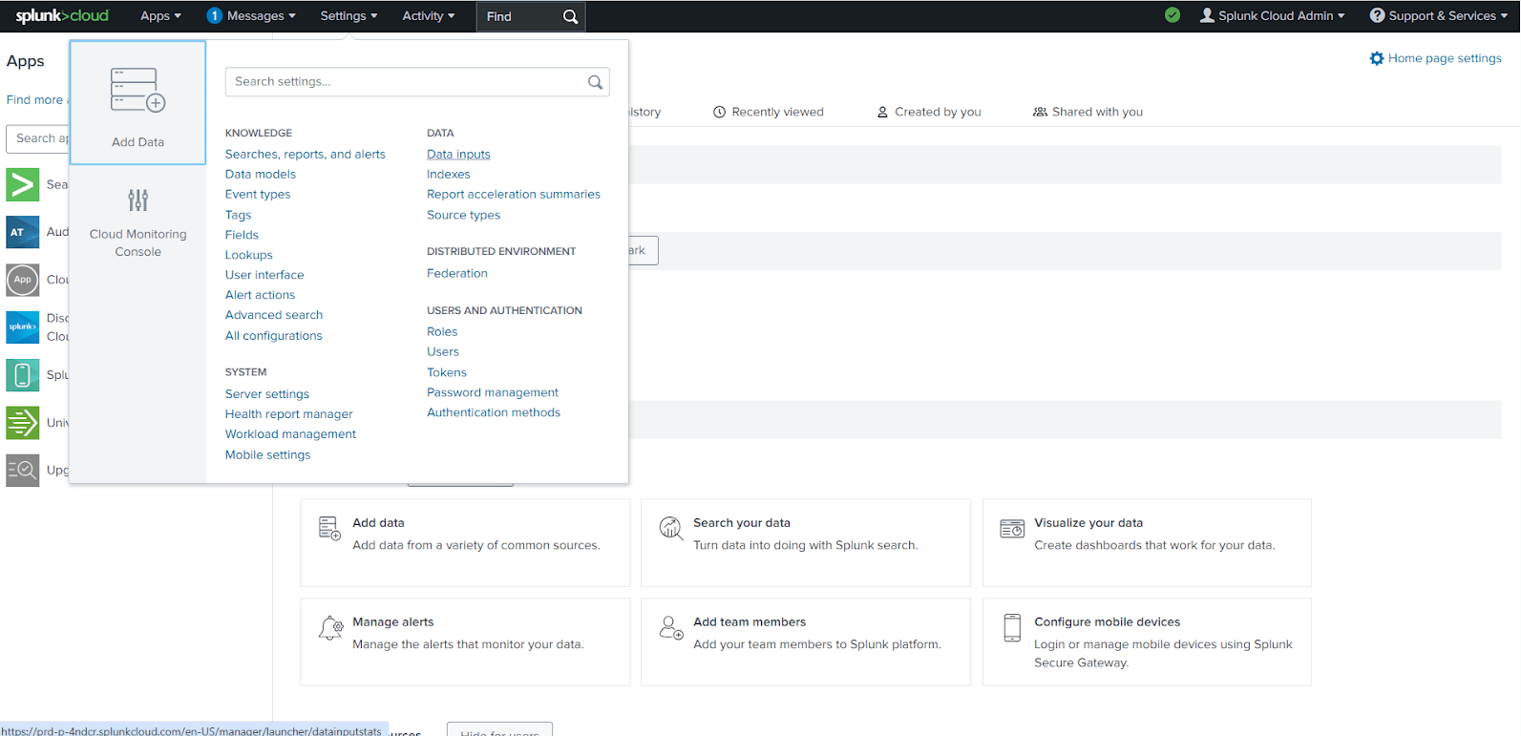
Task: Expand the Apps dropdown menu
Action: click(160, 15)
